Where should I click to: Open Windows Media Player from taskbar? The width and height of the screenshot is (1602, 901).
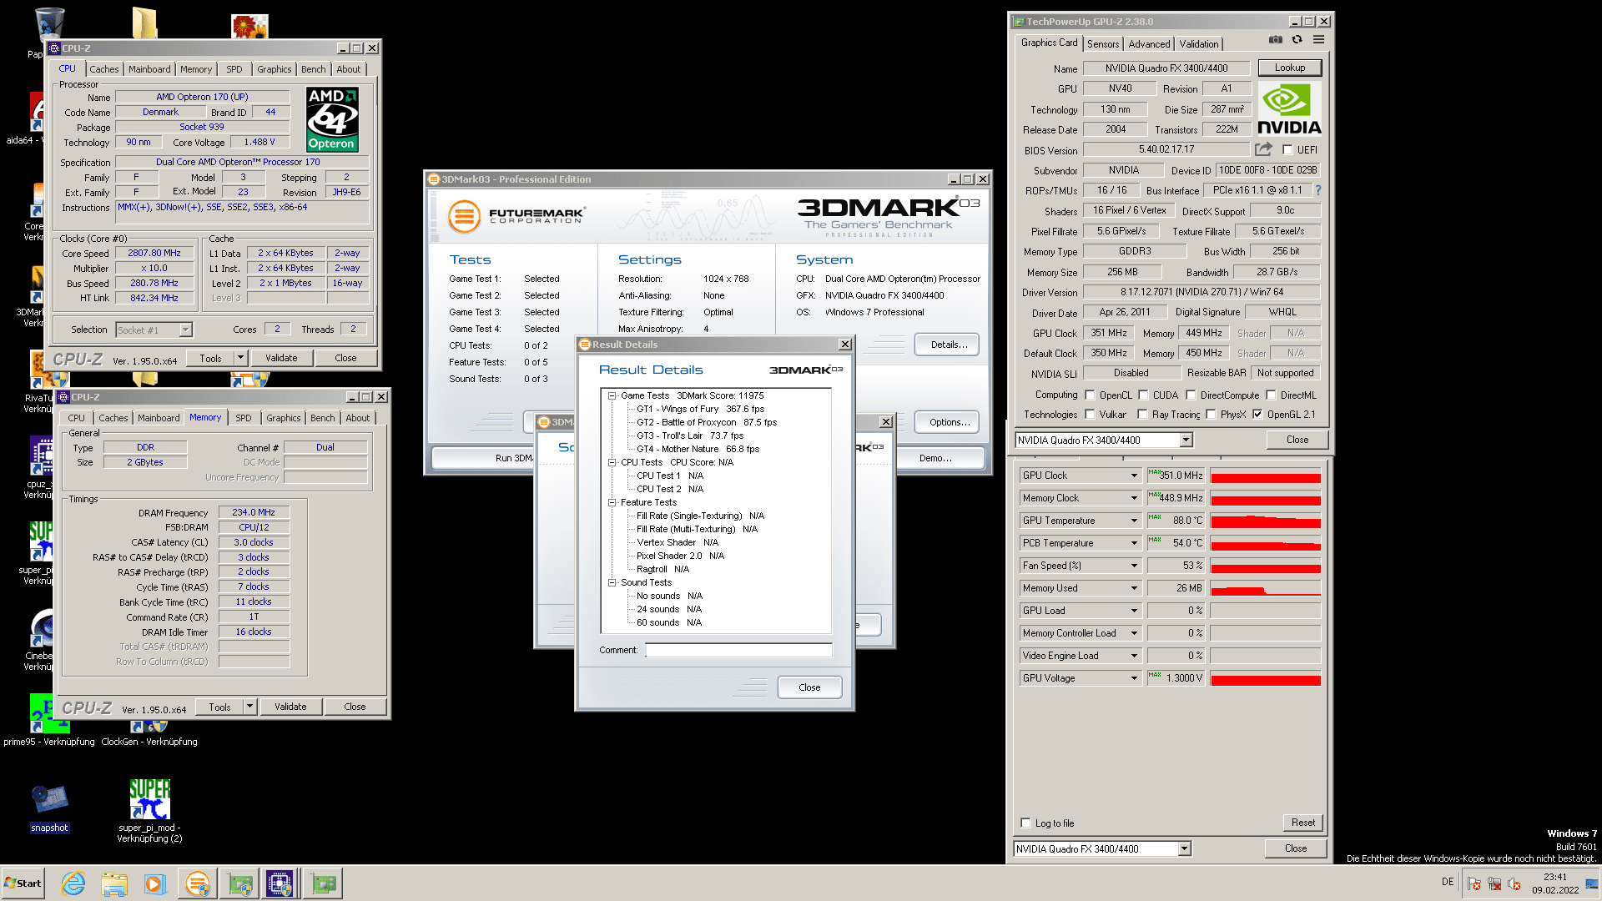pos(154,883)
